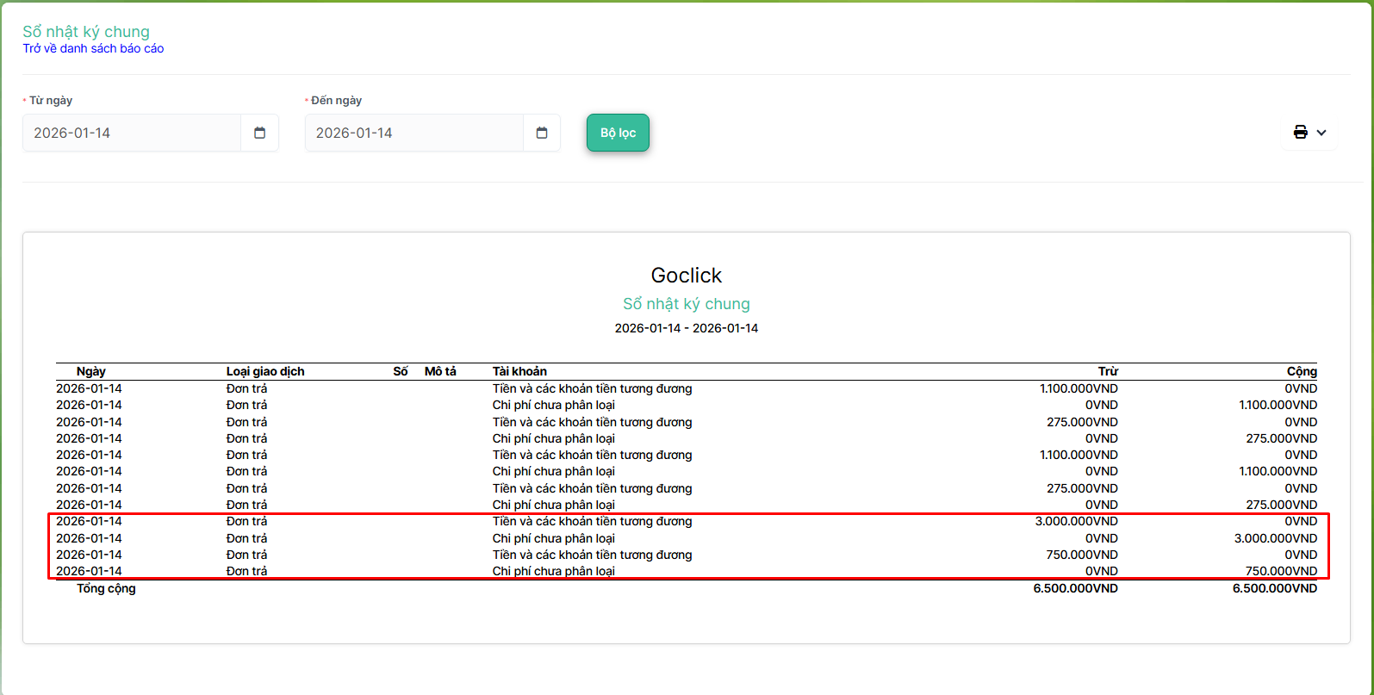
Task: Focus the Đến ngày date input field
Action: pos(413,133)
